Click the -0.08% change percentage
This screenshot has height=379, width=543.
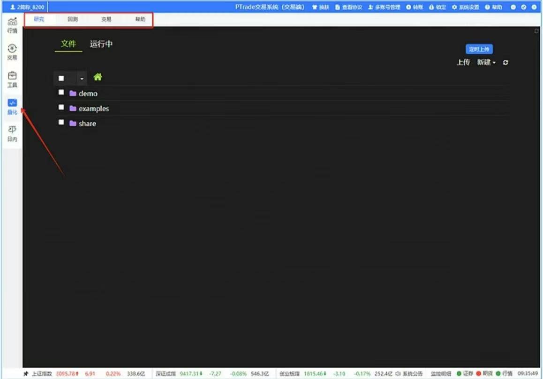coord(238,373)
